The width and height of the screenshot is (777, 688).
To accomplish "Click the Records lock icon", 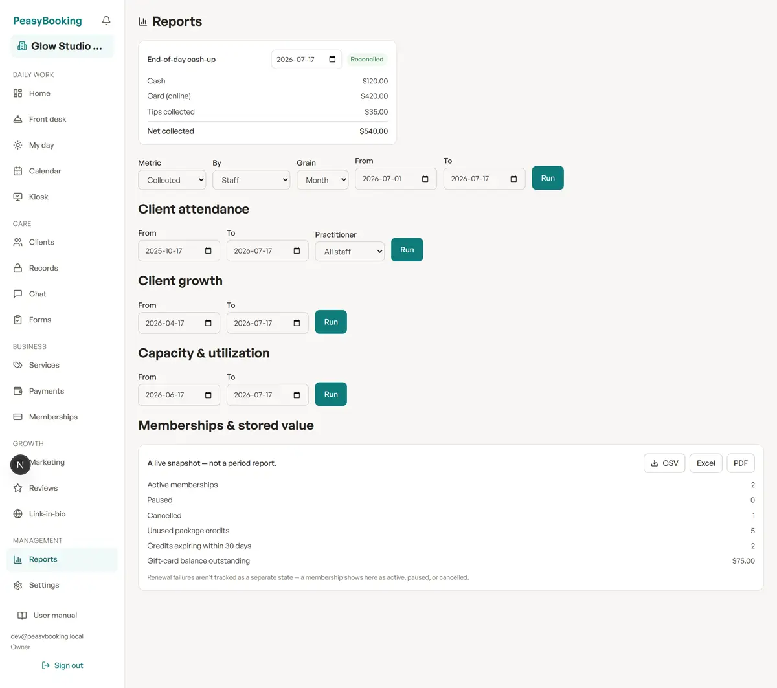I will tap(17, 268).
